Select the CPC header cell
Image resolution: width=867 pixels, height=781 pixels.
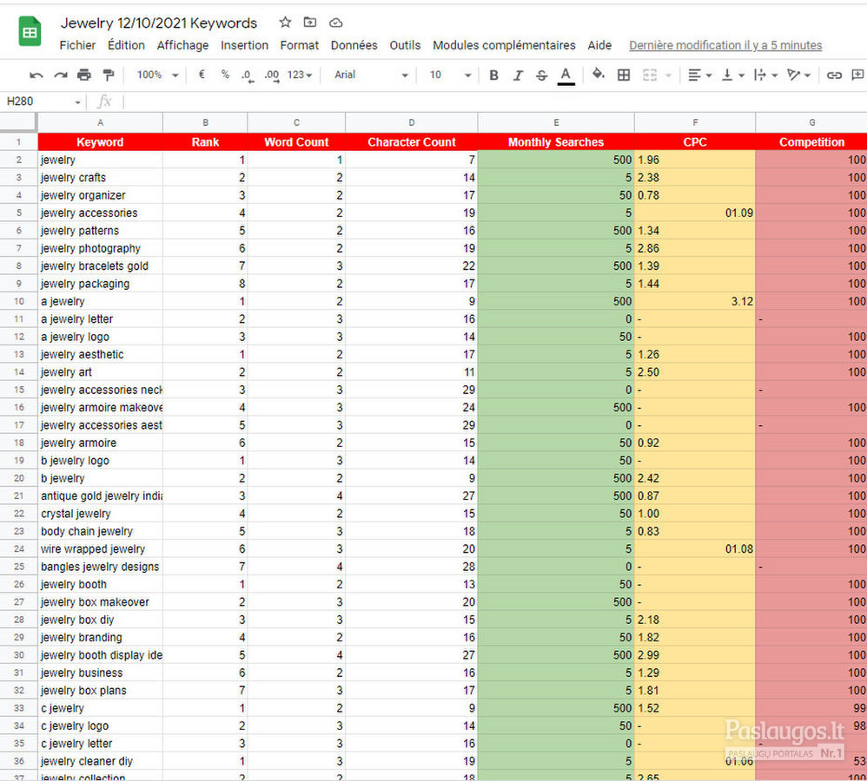(695, 142)
